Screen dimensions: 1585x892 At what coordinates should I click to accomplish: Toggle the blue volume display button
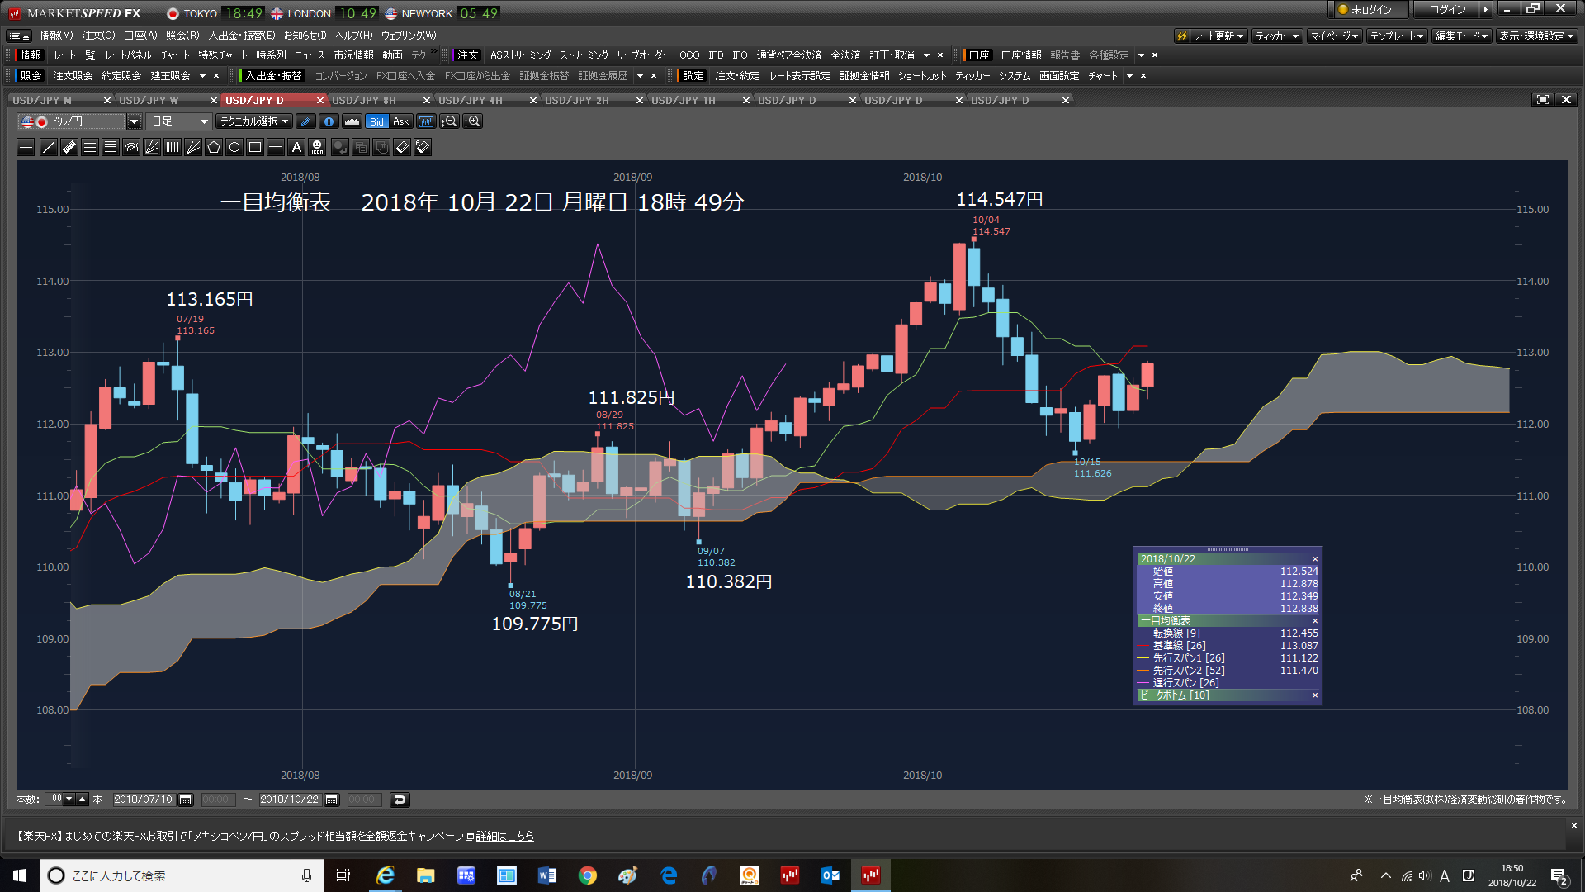tap(426, 121)
